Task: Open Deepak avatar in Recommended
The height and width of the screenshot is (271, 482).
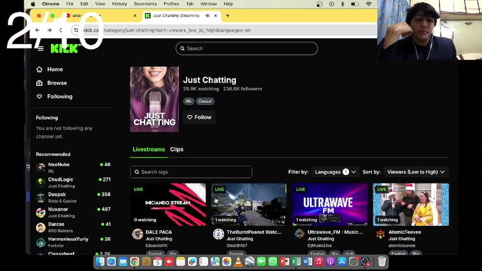Action: (x=41, y=197)
